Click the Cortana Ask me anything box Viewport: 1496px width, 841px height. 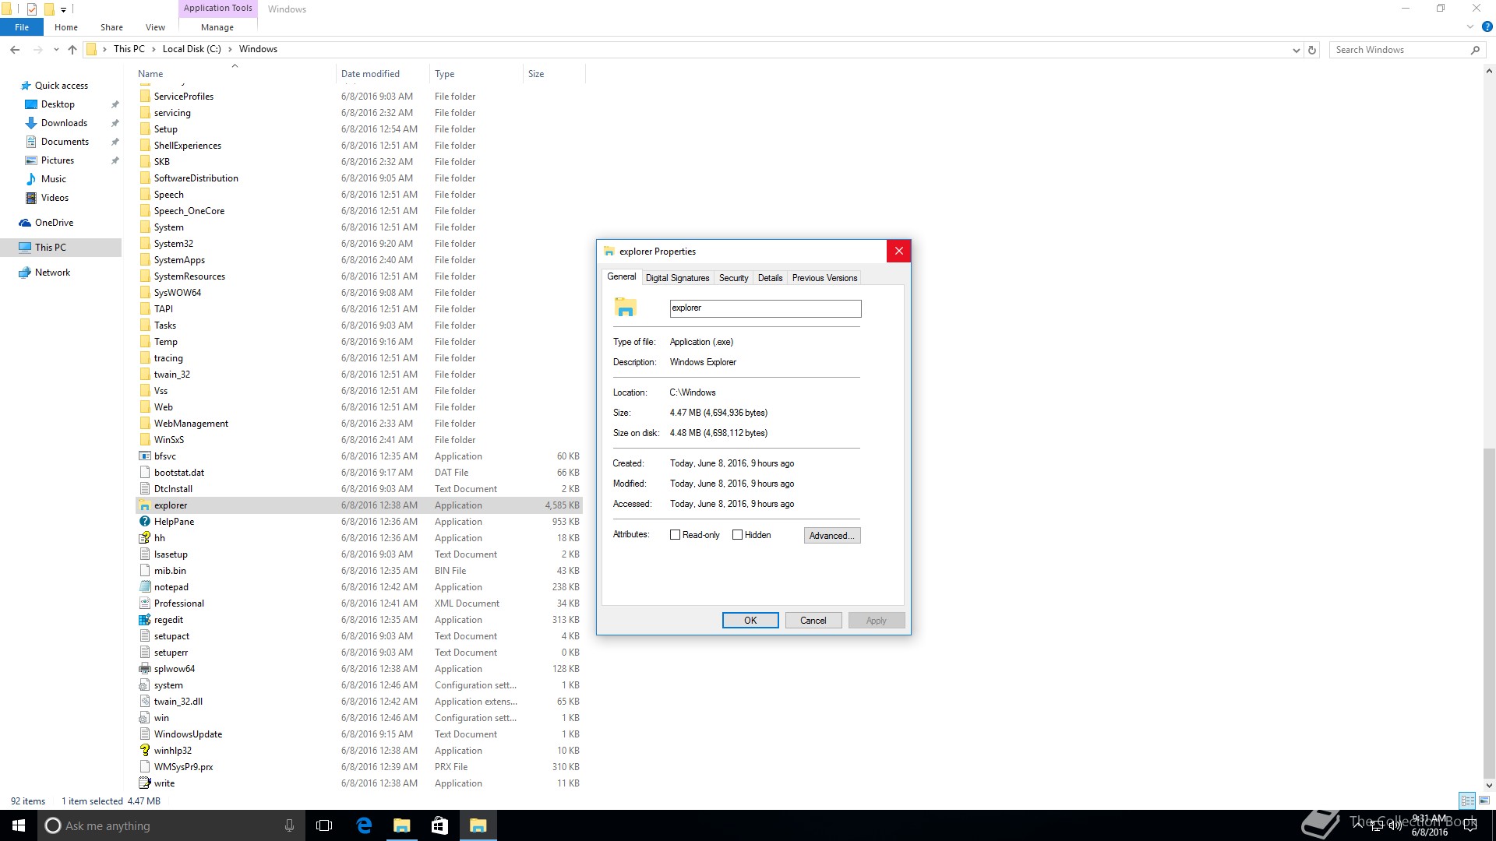tap(171, 825)
